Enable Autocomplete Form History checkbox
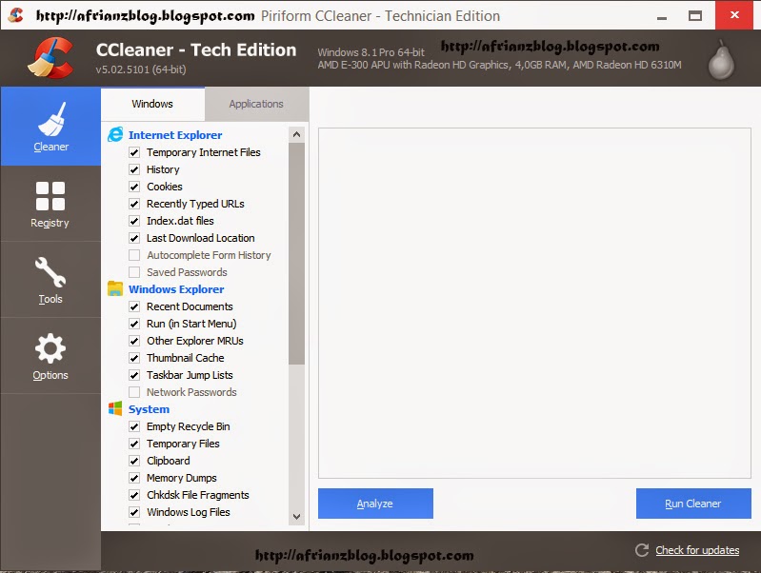The height and width of the screenshot is (573, 761). pyautogui.click(x=134, y=255)
